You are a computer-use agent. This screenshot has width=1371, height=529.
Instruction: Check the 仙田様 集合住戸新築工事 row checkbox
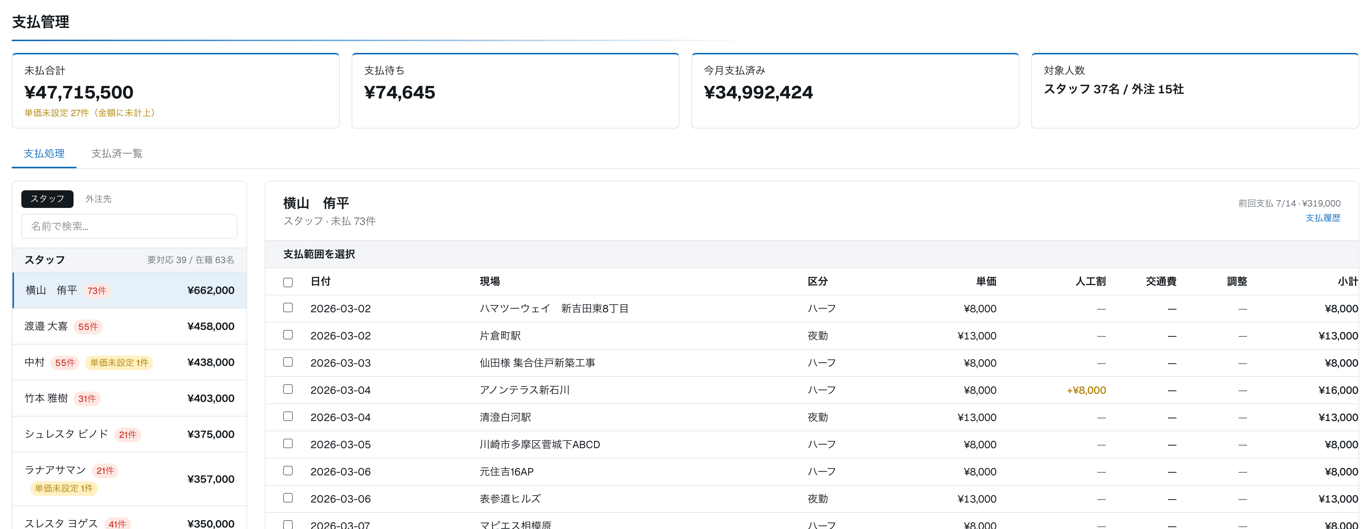click(x=288, y=362)
